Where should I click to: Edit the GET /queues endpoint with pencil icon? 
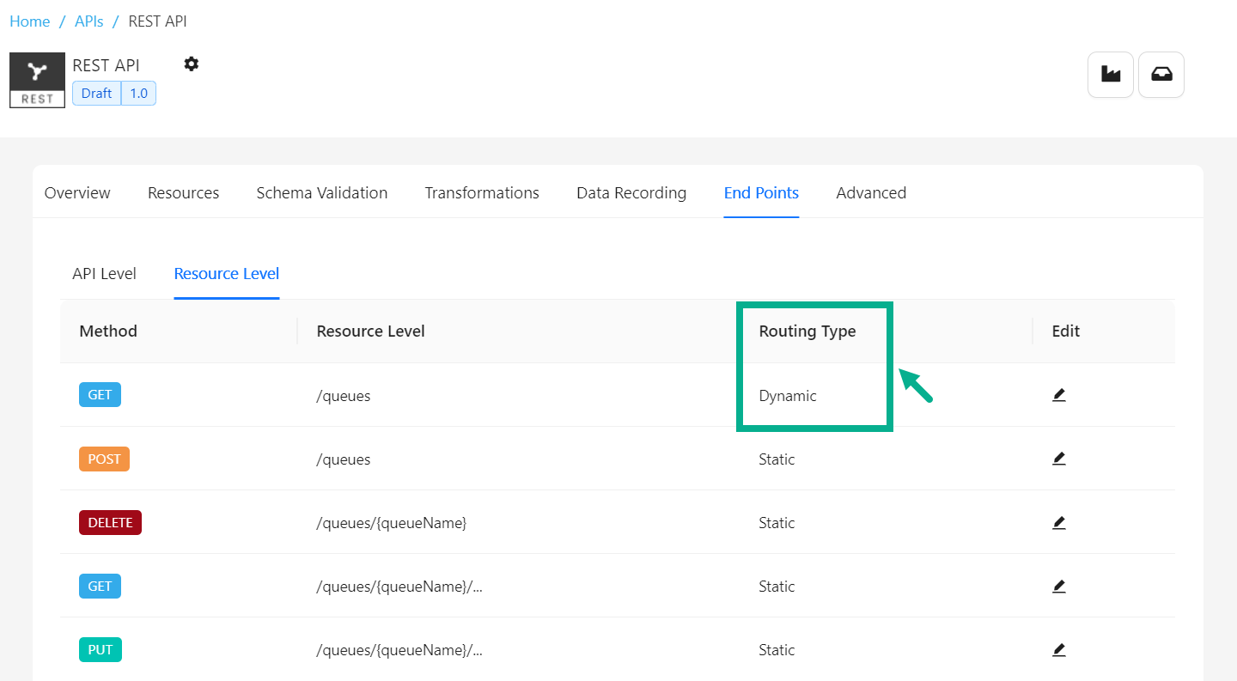(1058, 394)
